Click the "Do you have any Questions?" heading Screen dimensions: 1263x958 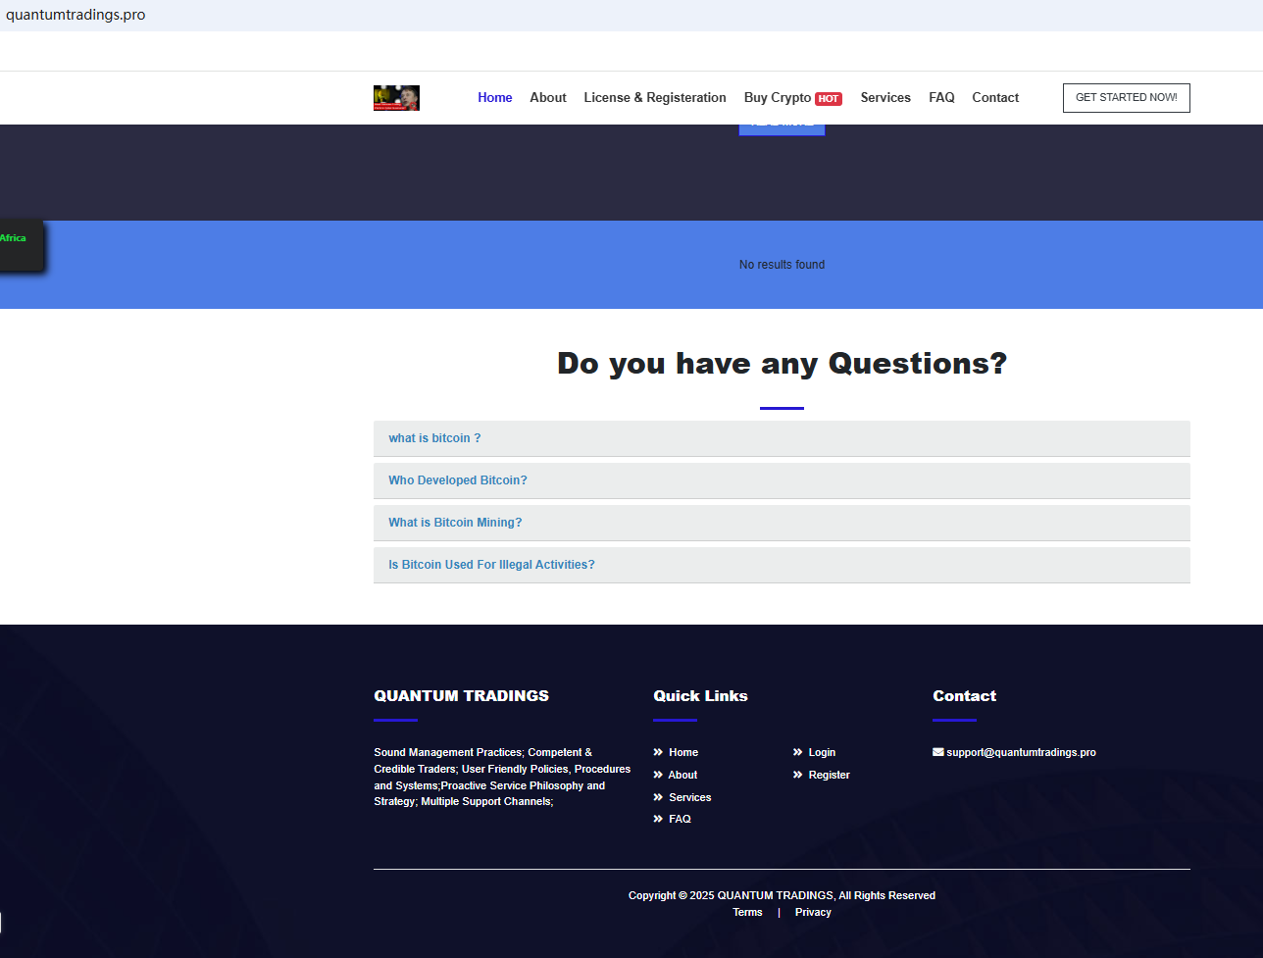(x=782, y=364)
